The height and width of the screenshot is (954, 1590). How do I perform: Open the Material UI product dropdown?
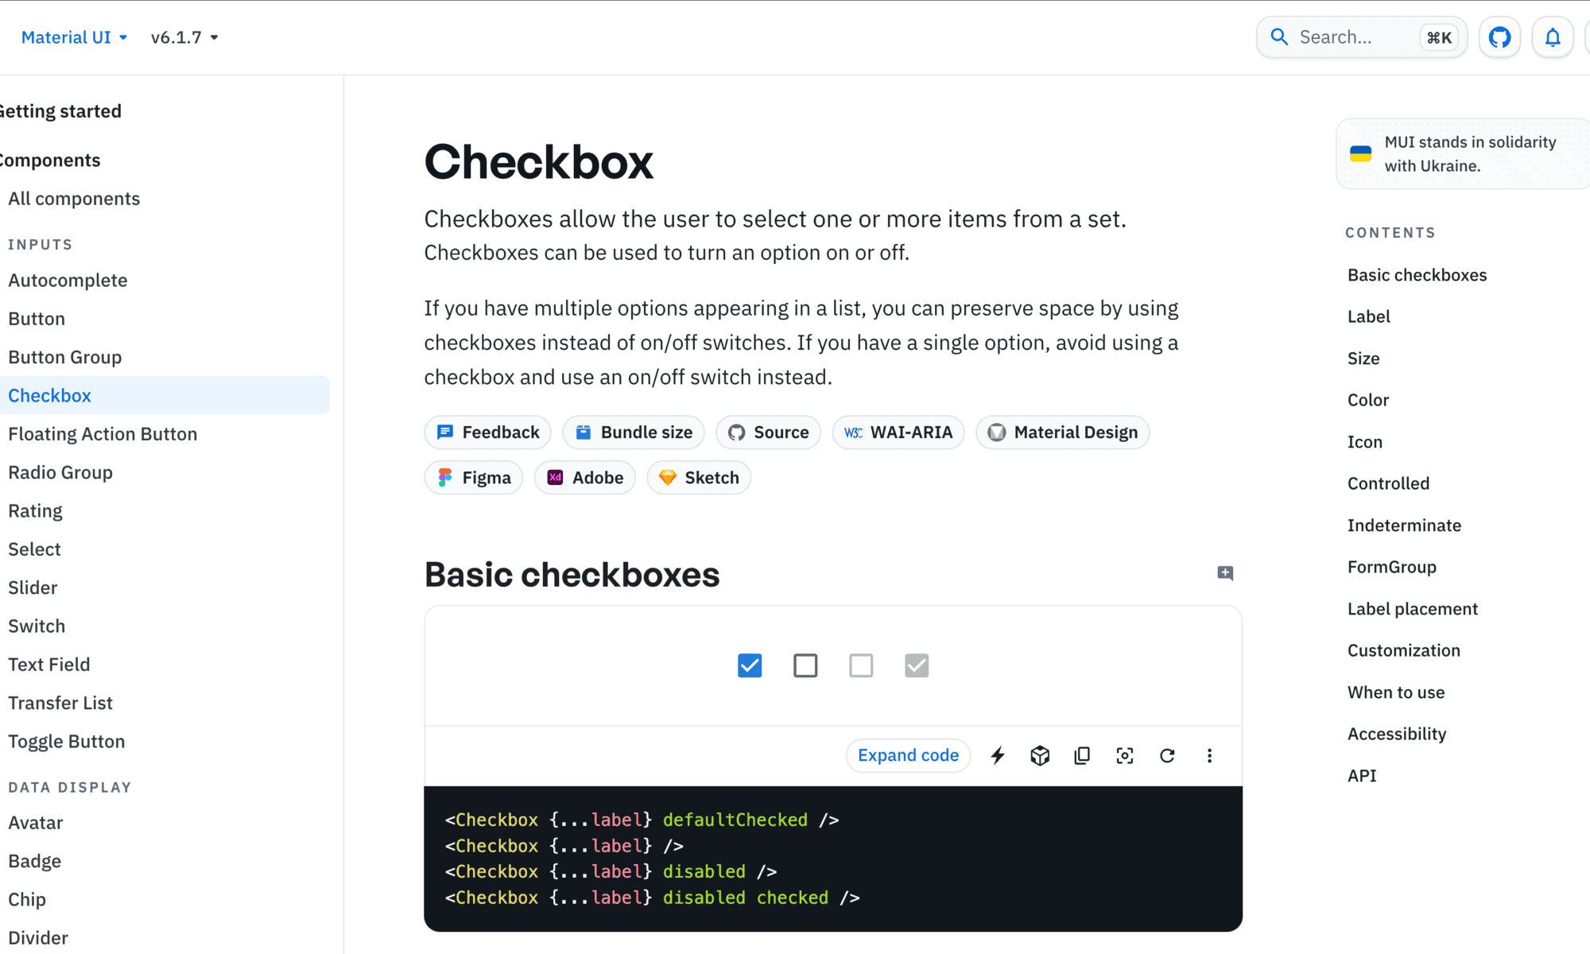[74, 37]
